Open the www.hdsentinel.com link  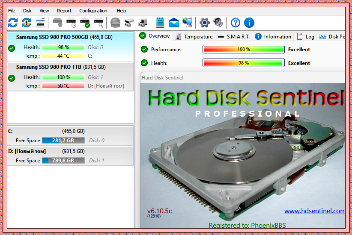(315, 211)
